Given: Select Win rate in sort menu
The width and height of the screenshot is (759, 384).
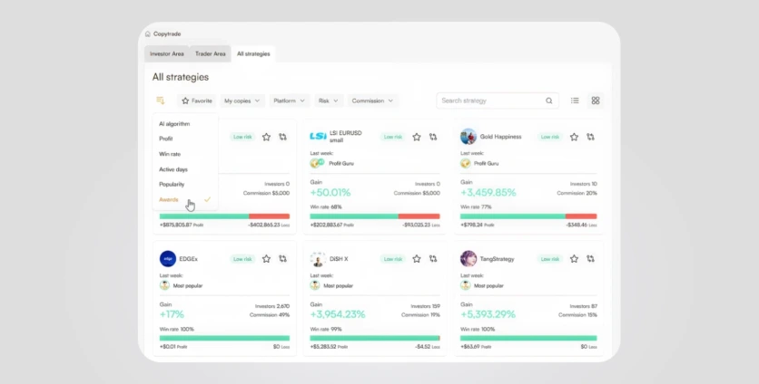Looking at the screenshot, I should [170, 154].
